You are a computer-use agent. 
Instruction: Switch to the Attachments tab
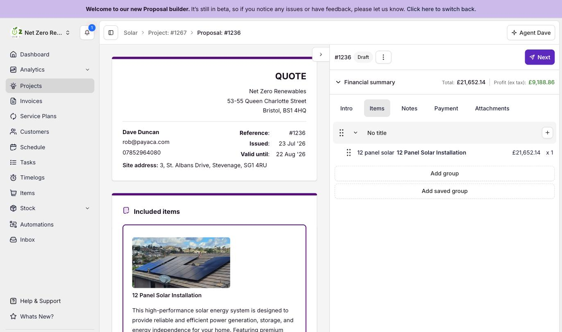(x=492, y=108)
